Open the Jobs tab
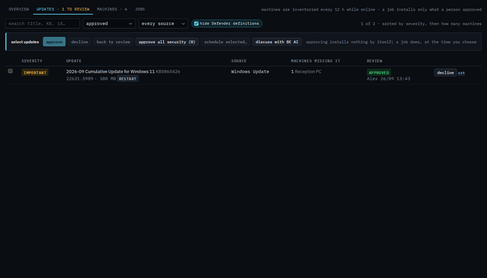Viewport: 487px width, 278px height. pos(140,9)
